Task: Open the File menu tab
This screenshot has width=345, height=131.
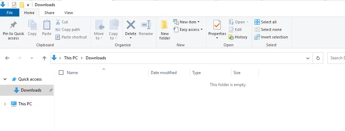Action: pos(10,13)
